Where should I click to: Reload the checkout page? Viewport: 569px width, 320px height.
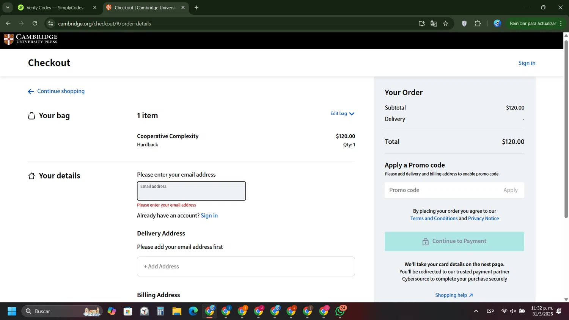pyautogui.click(x=35, y=24)
